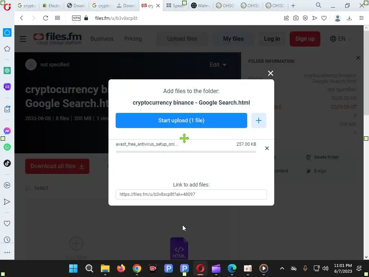Open the Pricing page link
369x277 pixels.
pyautogui.click(x=133, y=39)
